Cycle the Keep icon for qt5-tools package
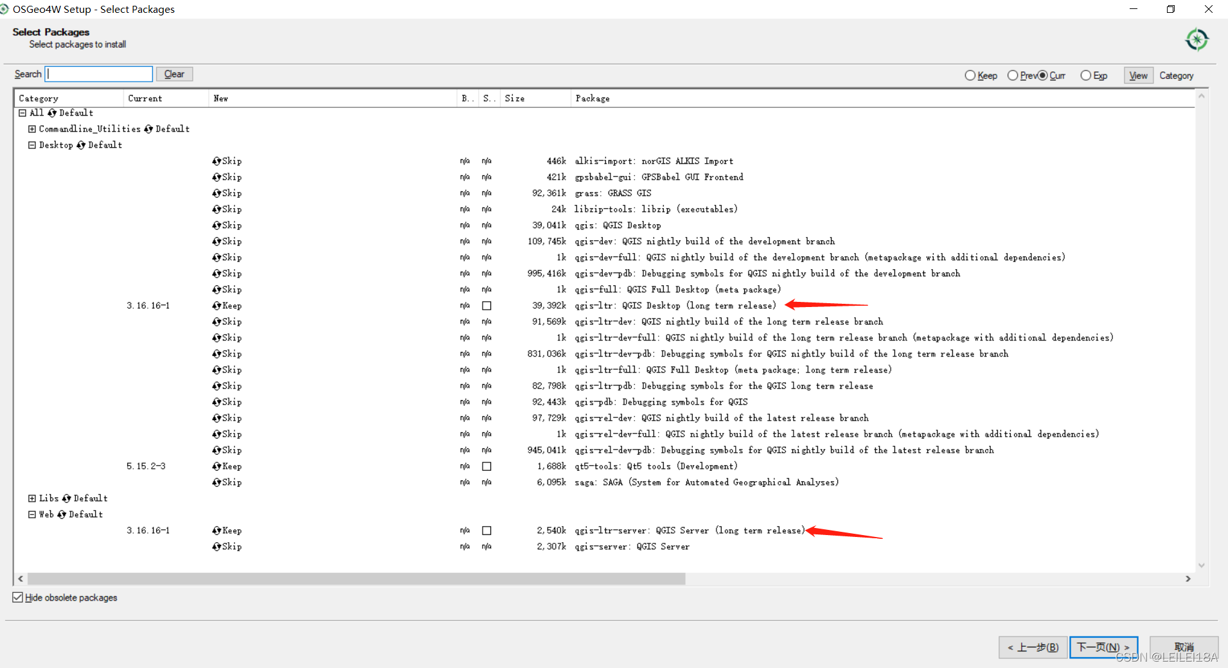 coord(217,466)
